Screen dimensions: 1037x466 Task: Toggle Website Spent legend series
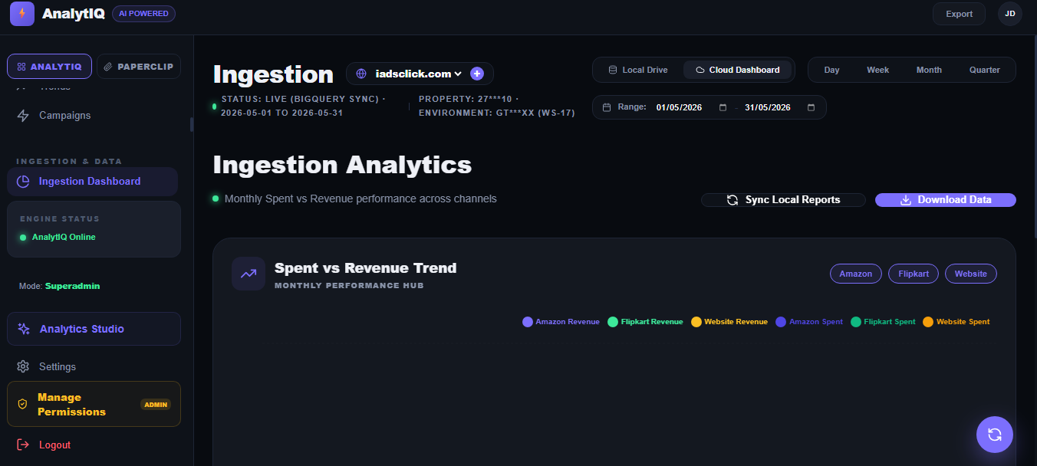click(956, 322)
